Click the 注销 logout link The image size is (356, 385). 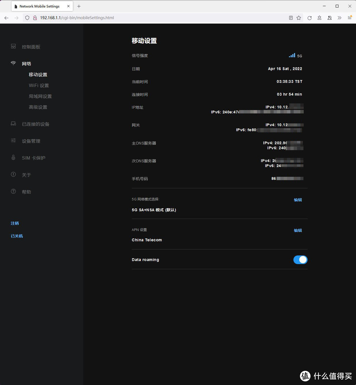tap(15, 223)
